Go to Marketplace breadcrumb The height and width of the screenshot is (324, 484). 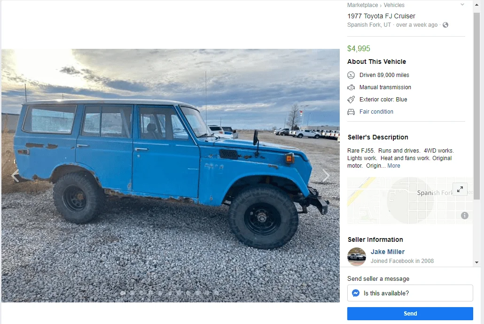coord(362,5)
